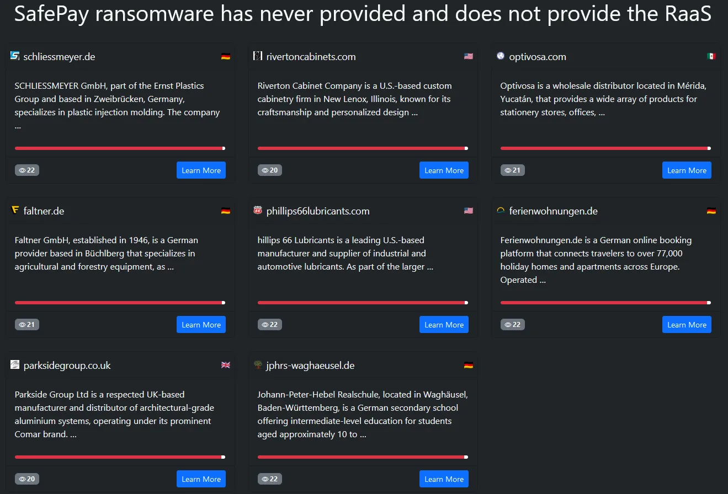Open Learn More for phillips66lubricants.com
Image resolution: width=728 pixels, height=494 pixels.
444,325
